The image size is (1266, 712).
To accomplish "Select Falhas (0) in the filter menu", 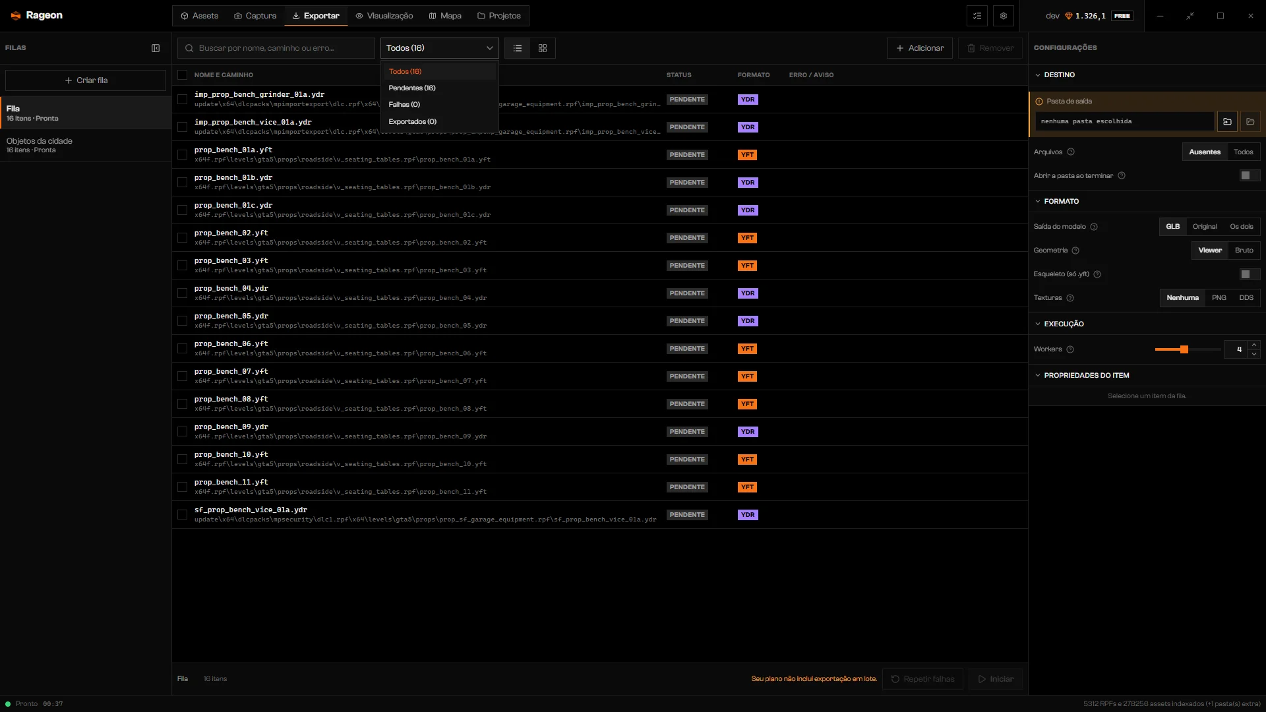I will (x=440, y=105).
